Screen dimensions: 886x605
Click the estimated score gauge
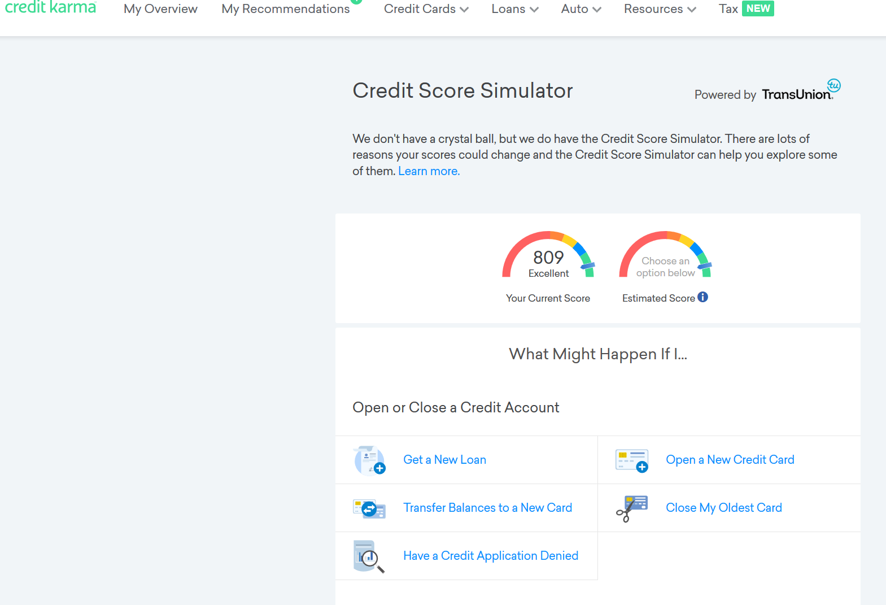665,255
